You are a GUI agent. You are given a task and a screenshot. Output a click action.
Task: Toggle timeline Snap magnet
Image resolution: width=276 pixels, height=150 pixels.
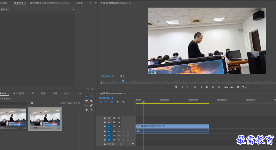[x=106, y=102]
